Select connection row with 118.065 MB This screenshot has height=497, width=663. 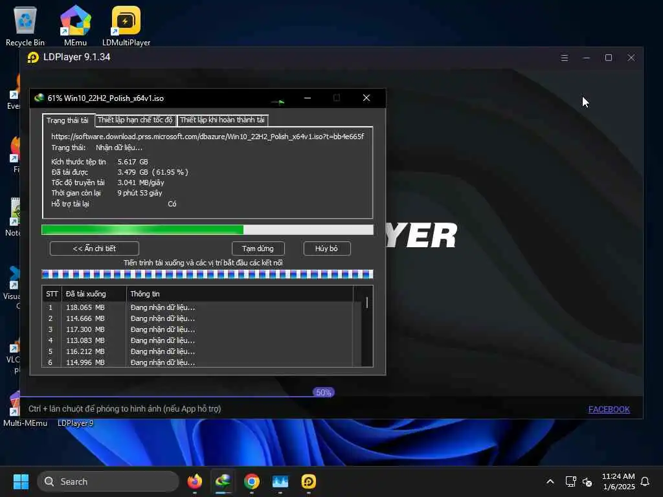(x=198, y=307)
